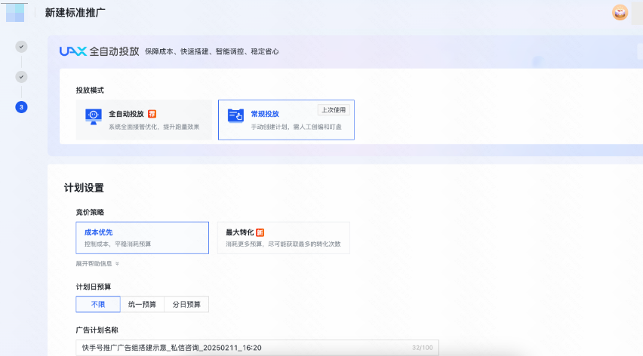Screen dimensions: 643x356
Task: Click the 上次使用 tag
Action: [x=334, y=110]
